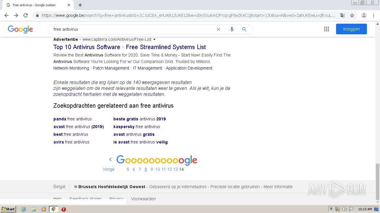Repeat search with omitted results link
Viewport: 380px width, 213px height.
pyautogui.click(x=109, y=94)
